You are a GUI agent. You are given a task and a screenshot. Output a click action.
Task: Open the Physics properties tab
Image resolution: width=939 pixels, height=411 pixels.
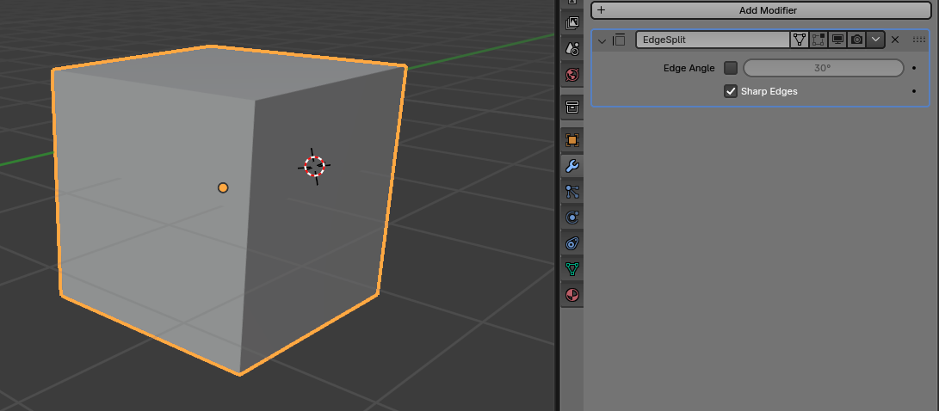click(x=572, y=218)
